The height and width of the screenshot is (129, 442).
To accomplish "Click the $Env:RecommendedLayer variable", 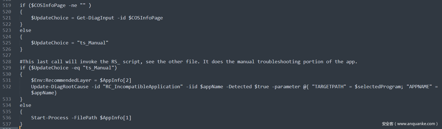I will coord(61,80).
